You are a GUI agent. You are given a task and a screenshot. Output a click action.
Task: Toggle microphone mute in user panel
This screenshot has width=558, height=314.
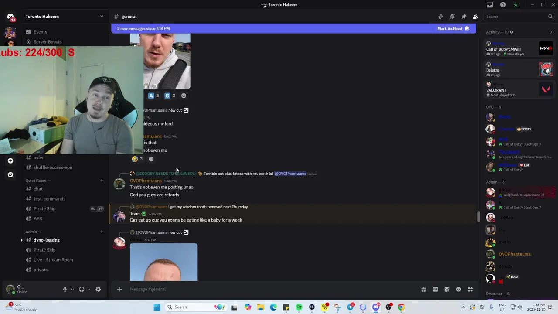pyautogui.click(x=65, y=289)
